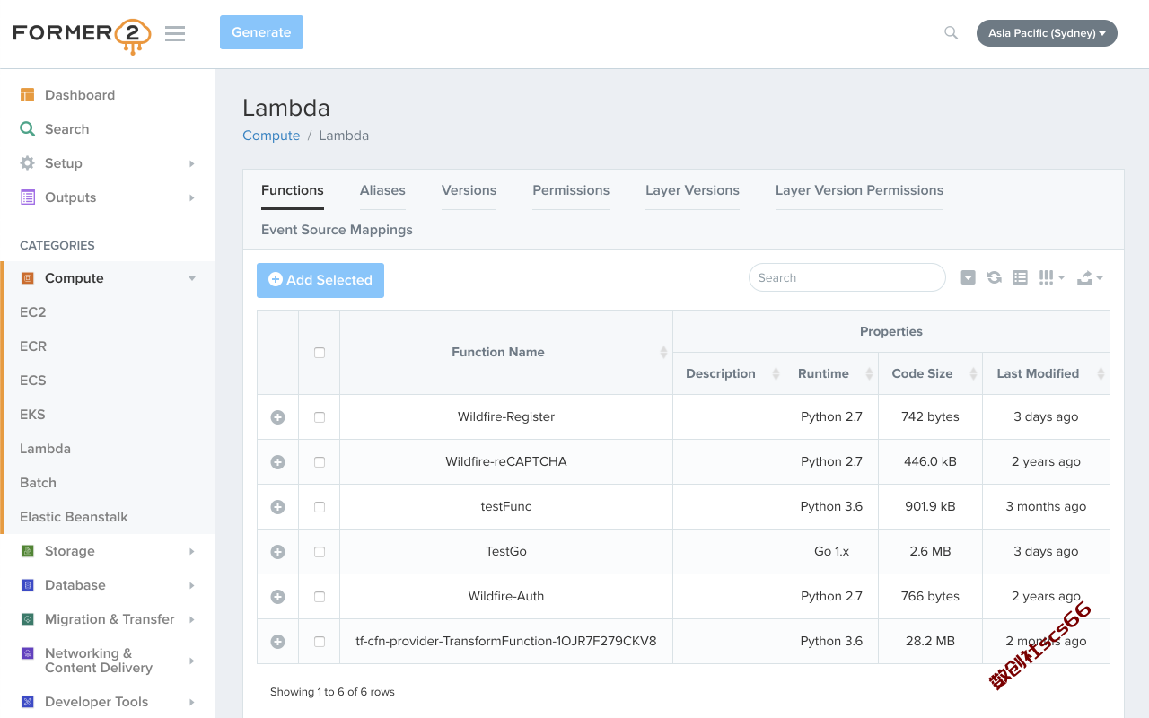Check the tf-cfn-provider-TransformFunction row checkbox
This screenshot has height=718, width=1149.
(320, 642)
